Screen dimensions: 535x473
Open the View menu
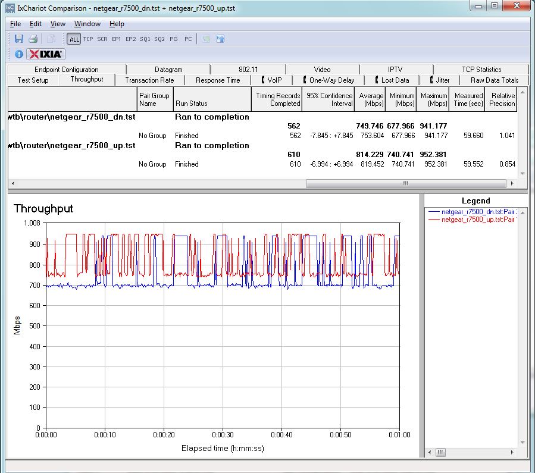pos(58,24)
